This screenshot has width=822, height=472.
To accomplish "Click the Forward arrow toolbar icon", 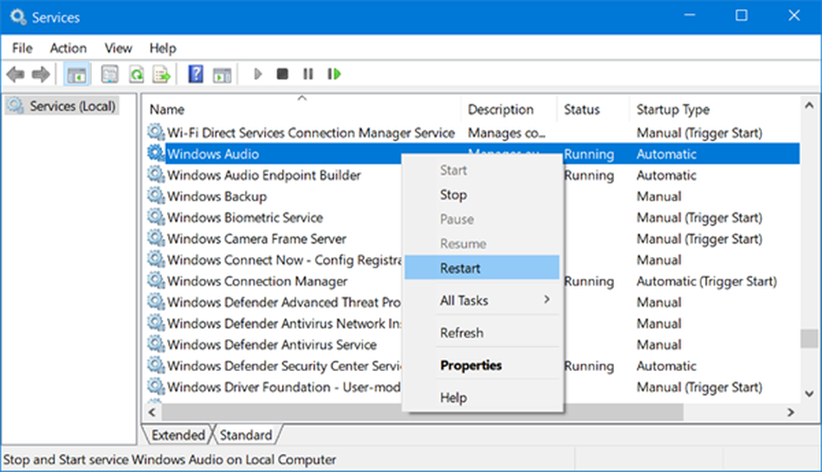I will [x=40, y=75].
